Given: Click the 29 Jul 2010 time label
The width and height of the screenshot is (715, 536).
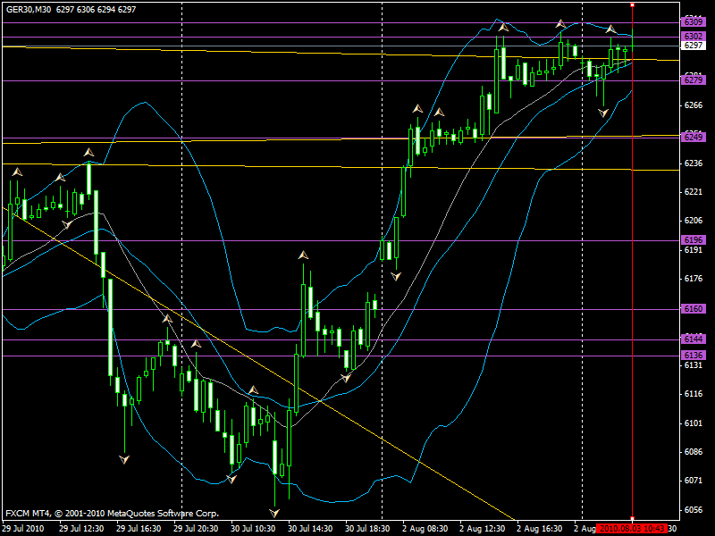Looking at the screenshot, I should tap(24, 529).
